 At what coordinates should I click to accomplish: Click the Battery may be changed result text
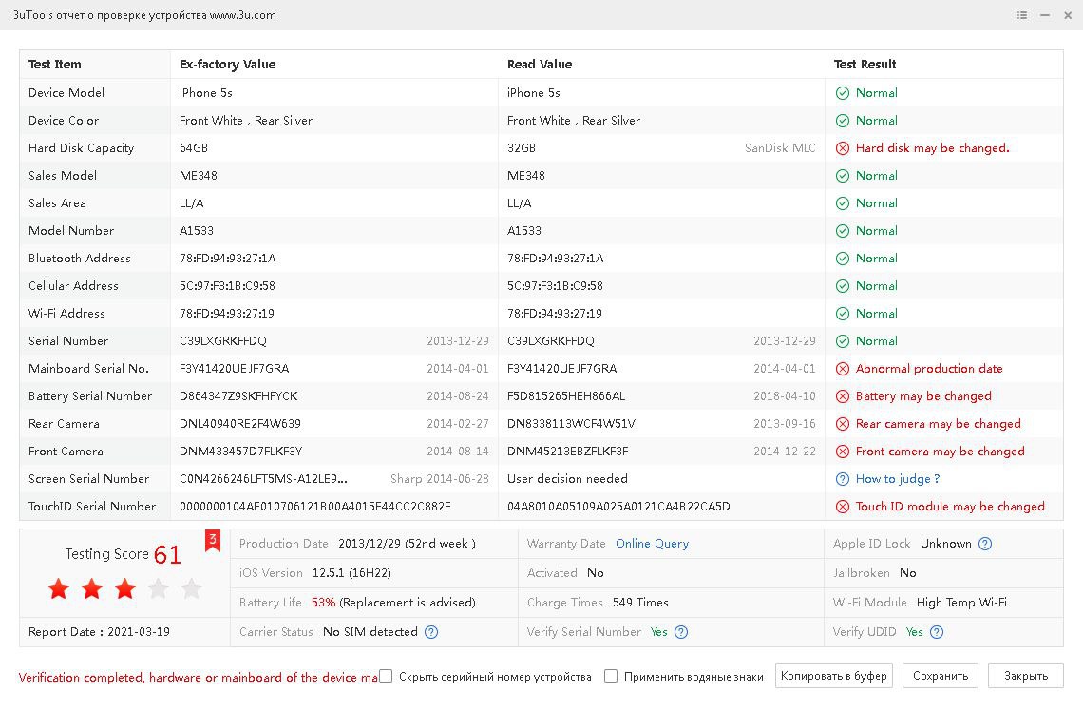923,396
